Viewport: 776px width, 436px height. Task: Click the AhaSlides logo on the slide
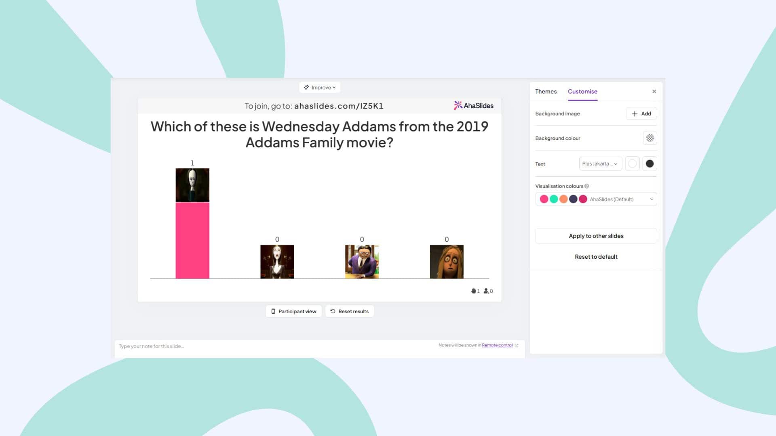point(473,106)
